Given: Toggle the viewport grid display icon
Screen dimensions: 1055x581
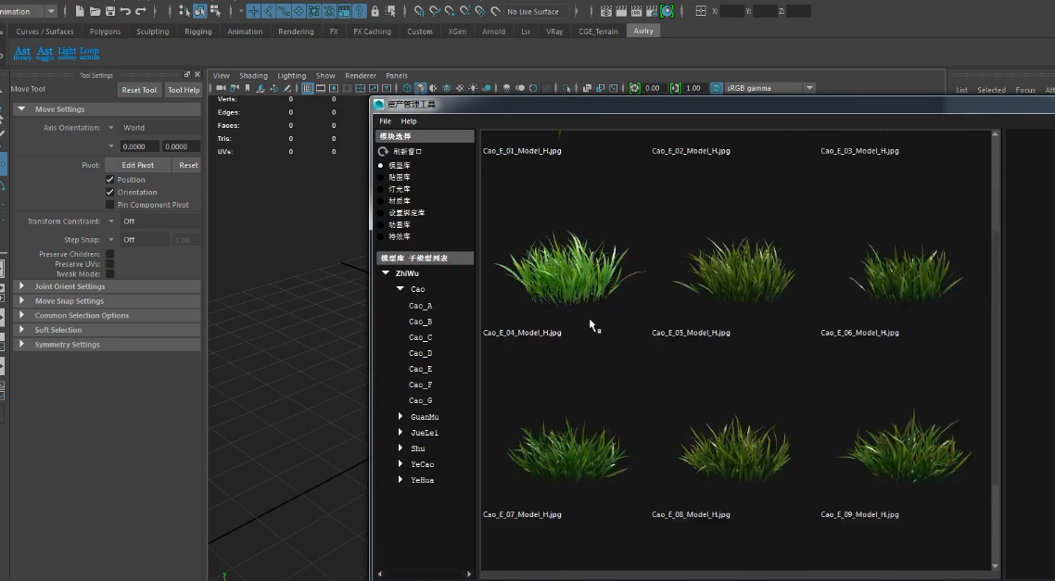Looking at the screenshot, I should click(x=309, y=88).
